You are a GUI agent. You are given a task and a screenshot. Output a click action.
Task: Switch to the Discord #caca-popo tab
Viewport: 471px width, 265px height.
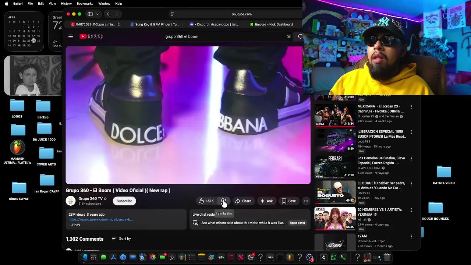214,24
